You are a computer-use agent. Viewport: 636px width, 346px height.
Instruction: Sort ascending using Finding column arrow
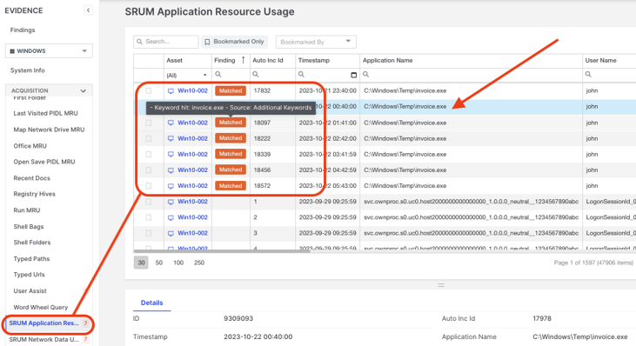(x=243, y=60)
